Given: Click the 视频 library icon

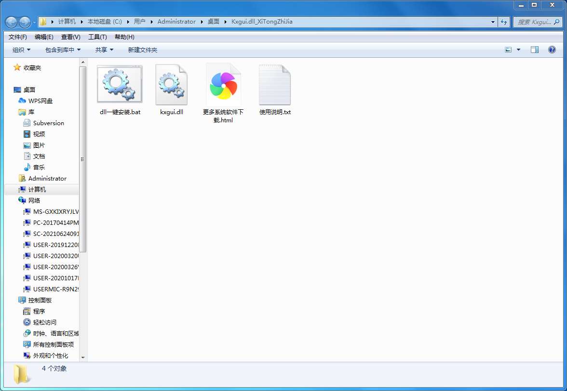Looking at the screenshot, I should pyautogui.click(x=27, y=134).
